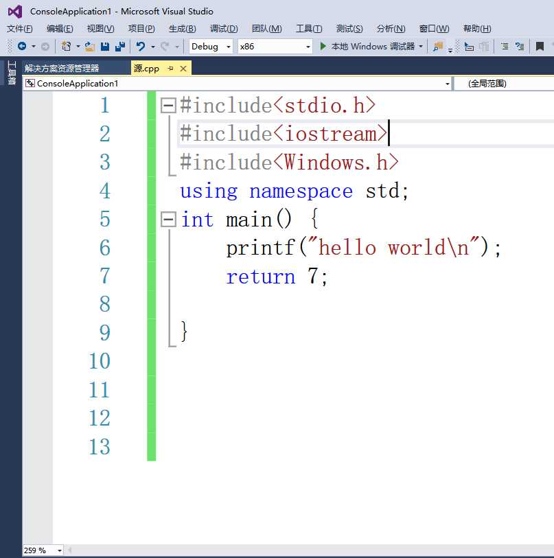
Task: Open the ConsoleApplication1 project scope dropdown
Action: click(x=238, y=84)
